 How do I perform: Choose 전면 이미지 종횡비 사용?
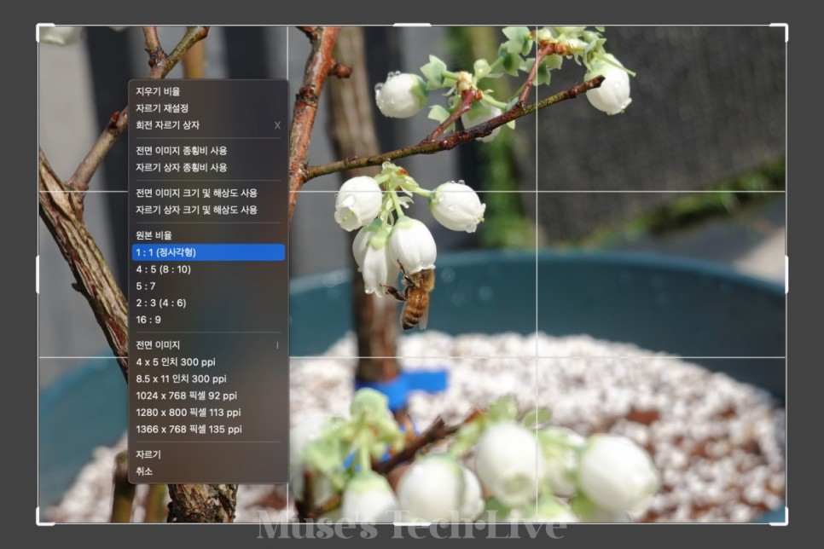coord(209,151)
